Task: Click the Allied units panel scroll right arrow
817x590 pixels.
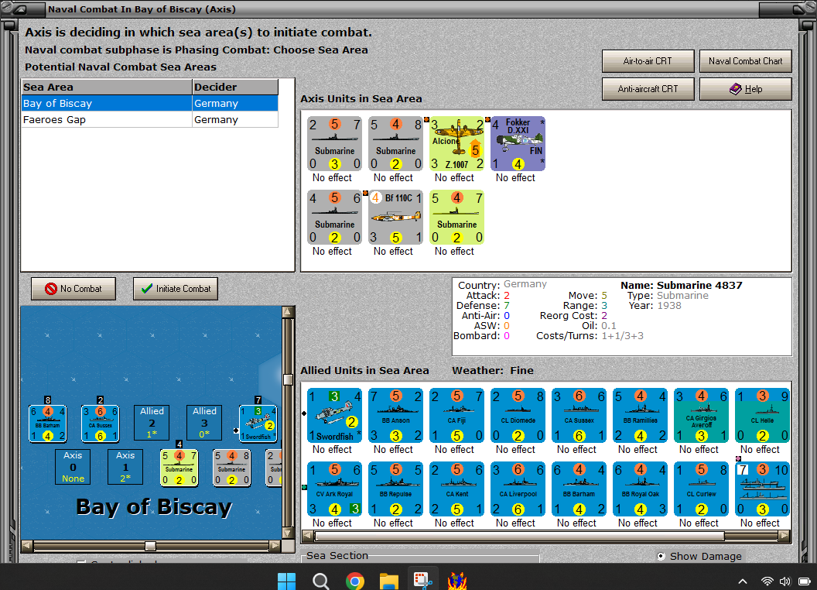Action: tap(785, 536)
